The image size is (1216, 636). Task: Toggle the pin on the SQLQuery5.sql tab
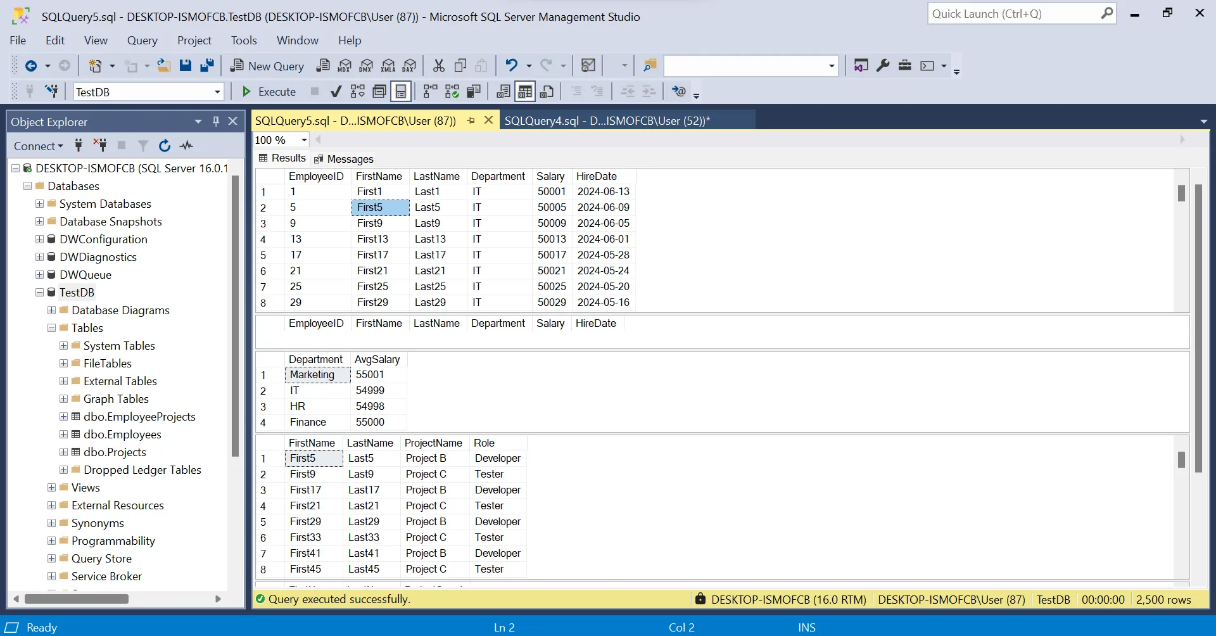point(471,120)
